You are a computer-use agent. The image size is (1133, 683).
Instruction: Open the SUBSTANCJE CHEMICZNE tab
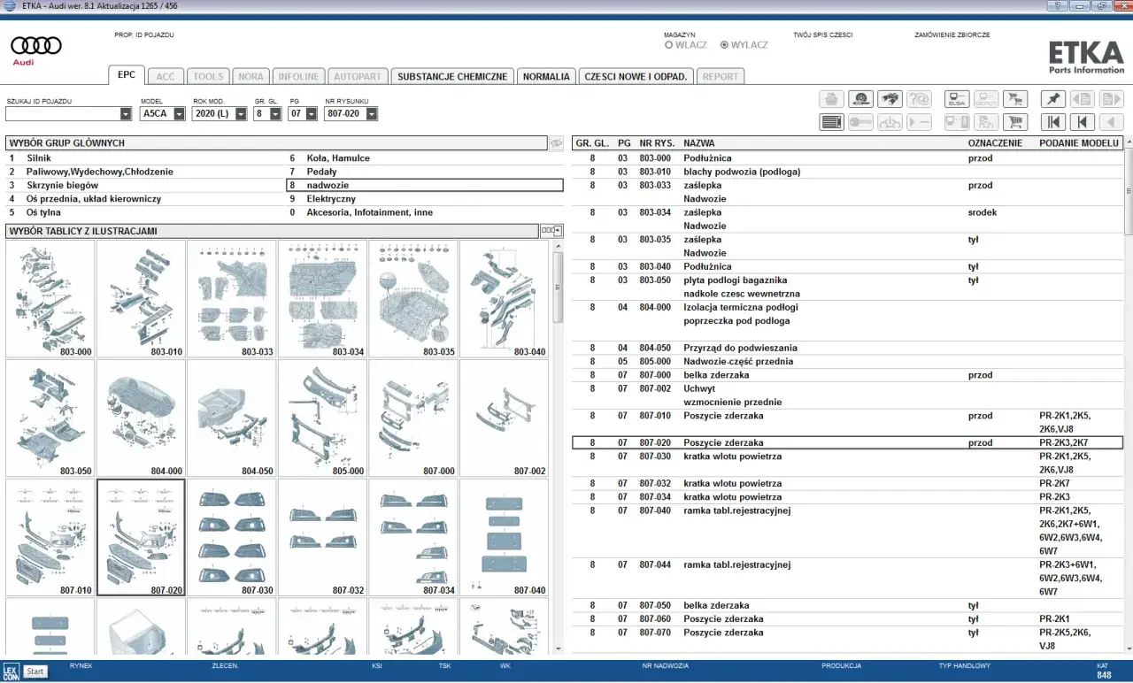click(x=452, y=76)
